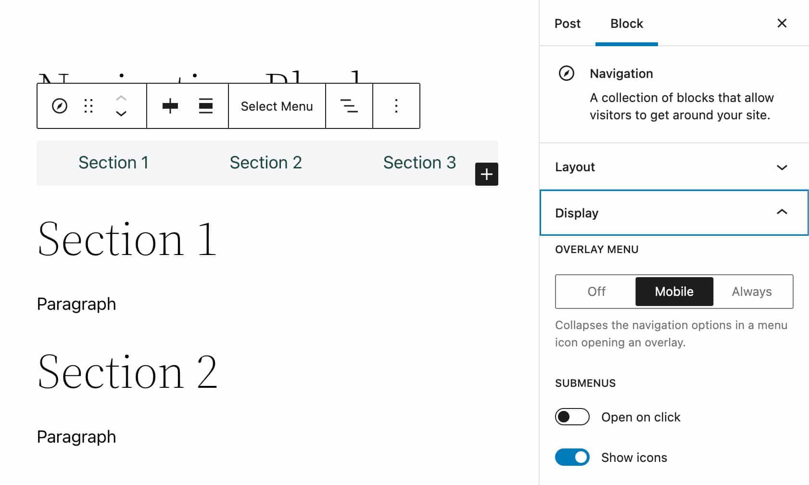
Task: Move block down with the down arrow
Action: pos(121,114)
